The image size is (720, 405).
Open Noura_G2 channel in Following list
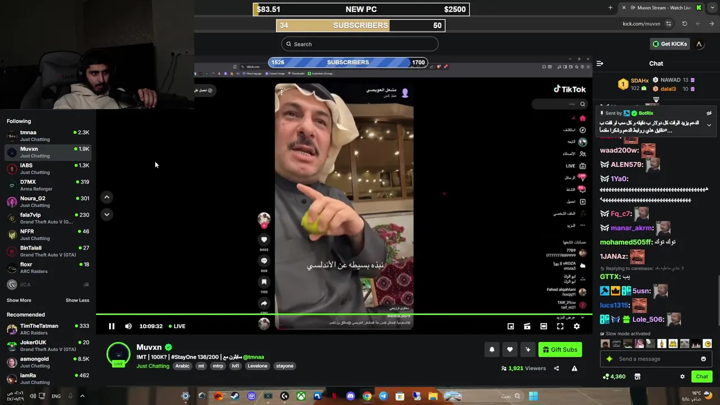tap(48, 201)
